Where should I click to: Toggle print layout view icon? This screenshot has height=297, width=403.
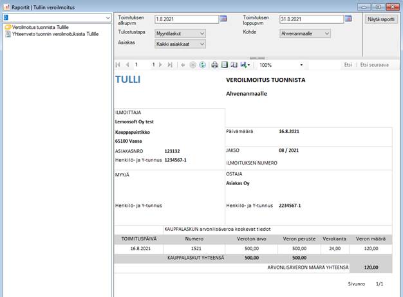[225, 65]
